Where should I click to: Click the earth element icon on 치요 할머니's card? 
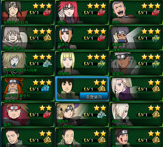coord(47,38)
